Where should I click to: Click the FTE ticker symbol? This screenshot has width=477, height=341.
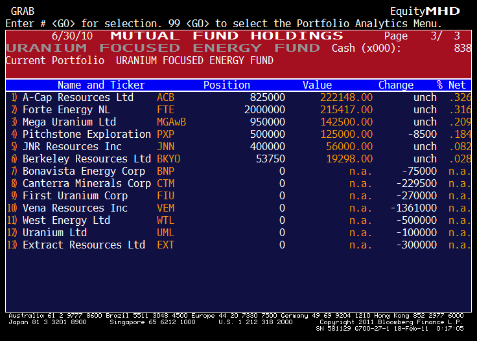(x=165, y=109)
